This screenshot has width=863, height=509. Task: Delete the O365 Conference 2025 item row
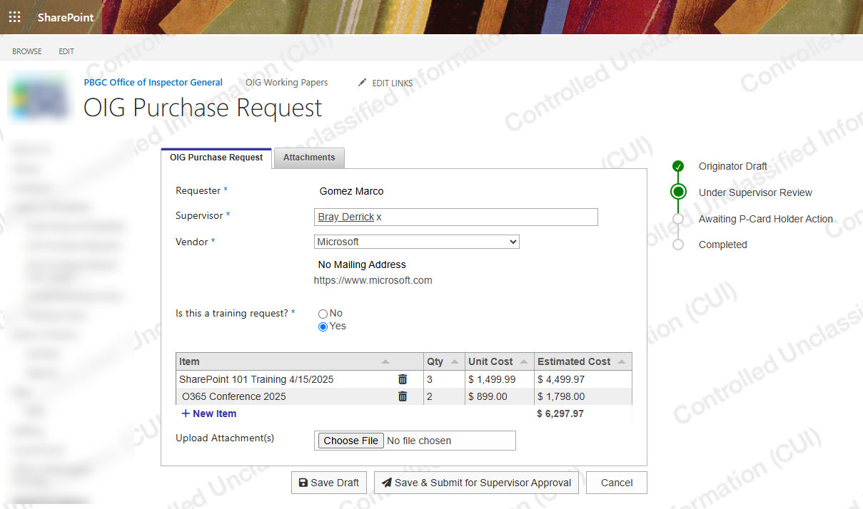coord(403,396)
